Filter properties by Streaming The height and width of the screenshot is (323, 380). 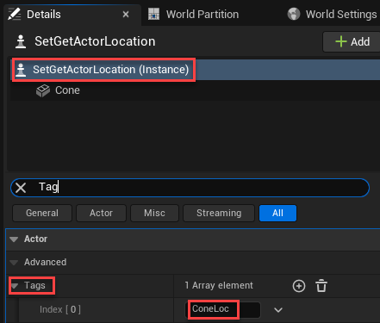click(219, 213)
